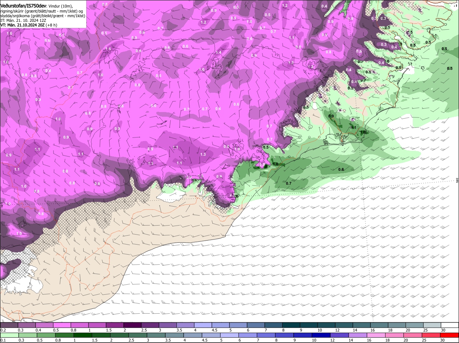Pick the snow legend swatch between 14 and 16

tap(361, 325)
